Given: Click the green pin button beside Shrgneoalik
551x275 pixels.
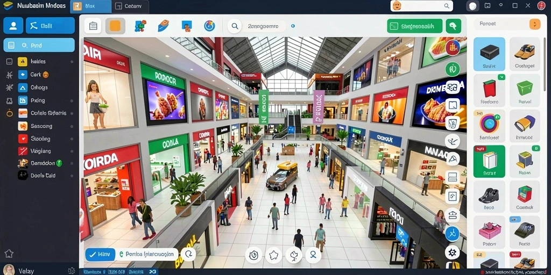Looking at the screenshot, I should pos(453,26).
